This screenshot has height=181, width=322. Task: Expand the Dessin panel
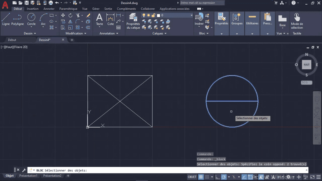click(30, 33)
